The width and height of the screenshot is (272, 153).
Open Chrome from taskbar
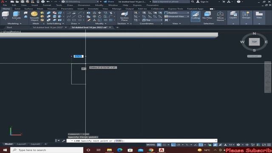pyautogui.click(x=151, y=150)
